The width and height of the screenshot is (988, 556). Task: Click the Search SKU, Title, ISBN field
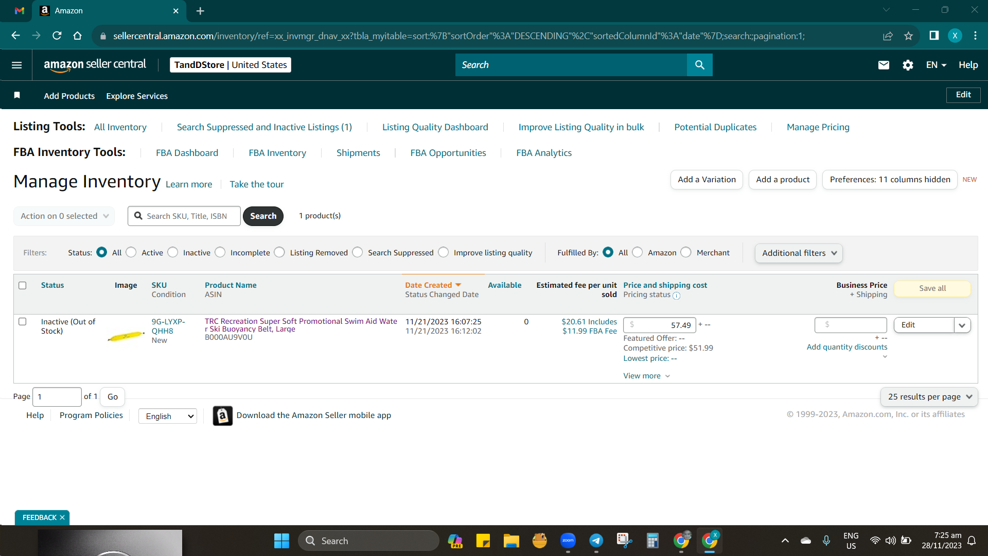click(184, 216)
